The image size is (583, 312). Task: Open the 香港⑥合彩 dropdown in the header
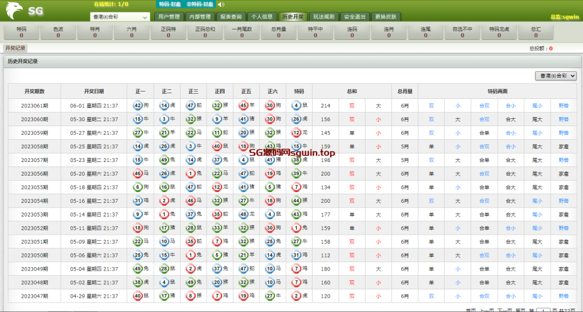(120, 17)
